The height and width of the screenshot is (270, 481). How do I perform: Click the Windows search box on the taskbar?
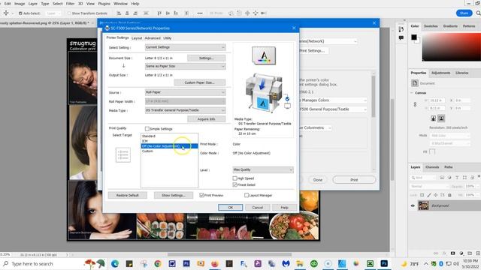42,263
